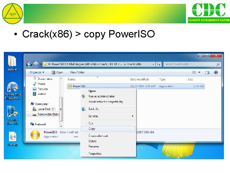
Task: Open Explorer help question mark icon
Action: tap(216, 72)
